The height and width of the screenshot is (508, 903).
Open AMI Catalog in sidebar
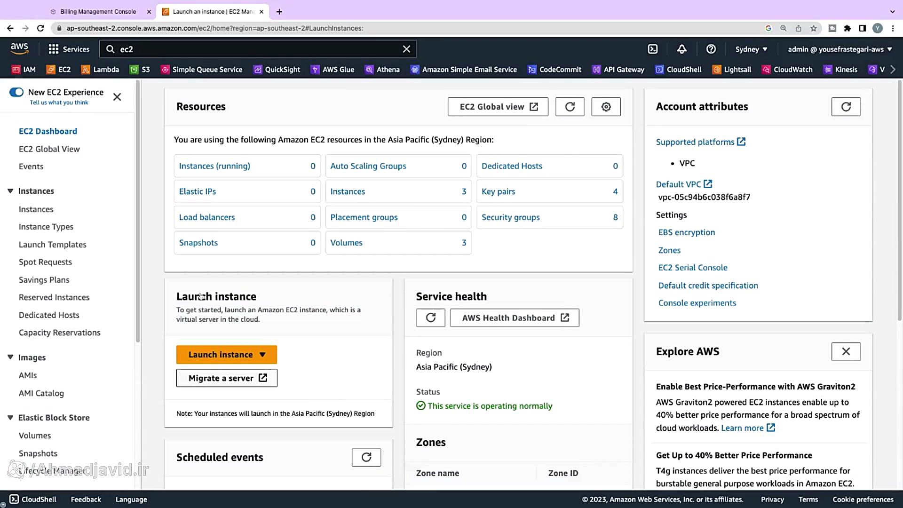(x=41, y=393)
